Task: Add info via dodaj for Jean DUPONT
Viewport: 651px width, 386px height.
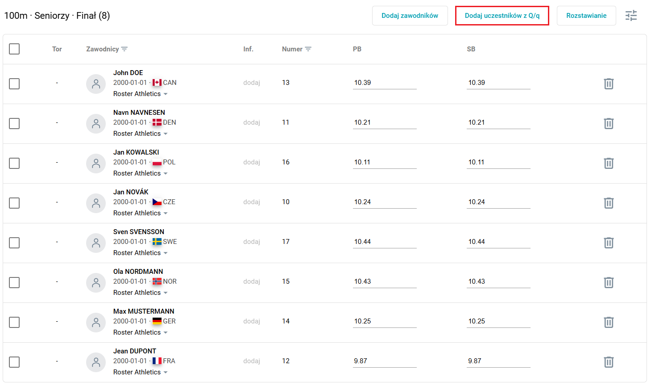Action: (252, 361)
